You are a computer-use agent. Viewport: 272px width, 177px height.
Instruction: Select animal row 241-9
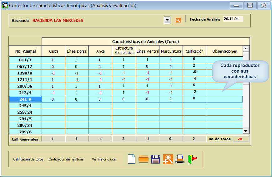tap(25, 99)
